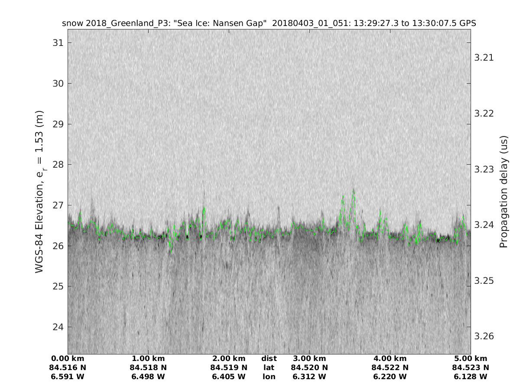Click the tallest green surface peak near 3.5 km
520x390 pixels.
(354, 191)
